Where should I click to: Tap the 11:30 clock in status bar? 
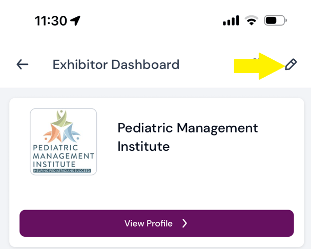[51, 21]
